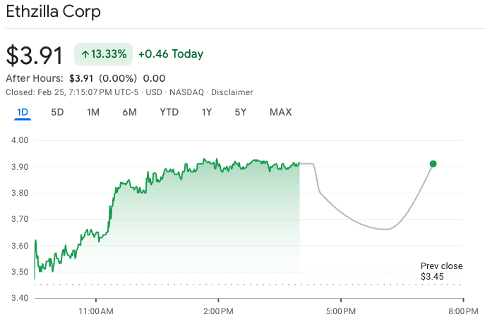The width and height of the screenshot is (485, 324).
Task: Open the 1M time range tab
Action: coord(93,112)
